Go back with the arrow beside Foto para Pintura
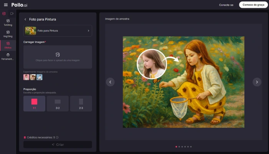The height and width of the screenshot is (154, 269). (x=25, y=19)
